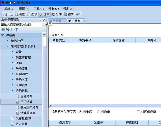Open the 工具(T) menu
This screenshot has width=161, height=127.
39,9
